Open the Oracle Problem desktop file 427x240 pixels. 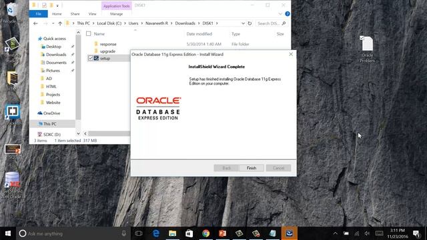[368, 49]
